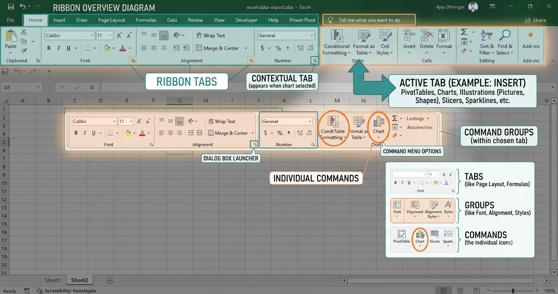Toggle Center alignment in main ribbon Alignment group
The width and height of the screenshot is (558, 294).
click(x=154, y=48)
